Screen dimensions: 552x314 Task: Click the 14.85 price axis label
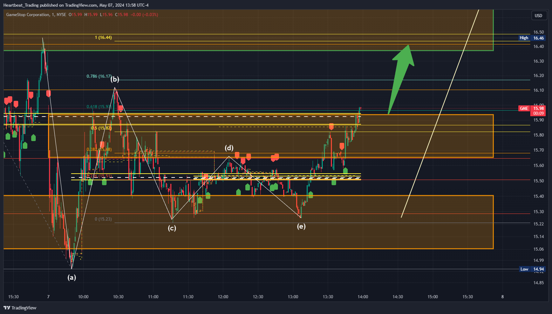pos(539,283)
